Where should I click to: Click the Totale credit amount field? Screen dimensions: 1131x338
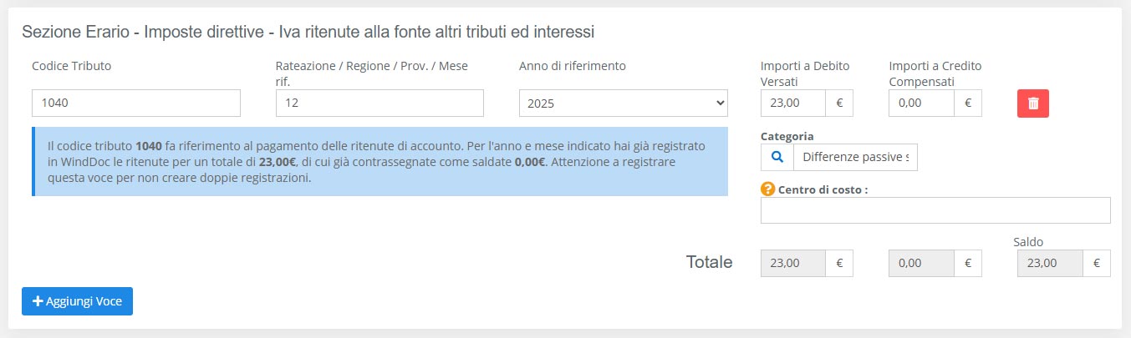pyautogui.click(x=921, y=263)
